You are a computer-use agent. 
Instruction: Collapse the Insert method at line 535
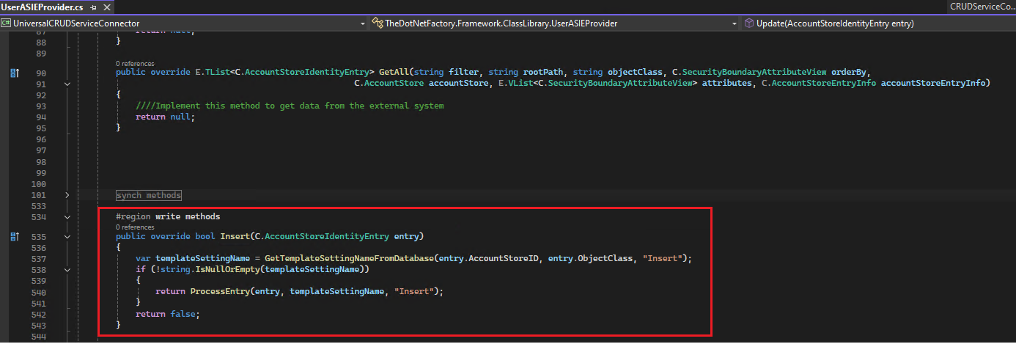[67, 237]
